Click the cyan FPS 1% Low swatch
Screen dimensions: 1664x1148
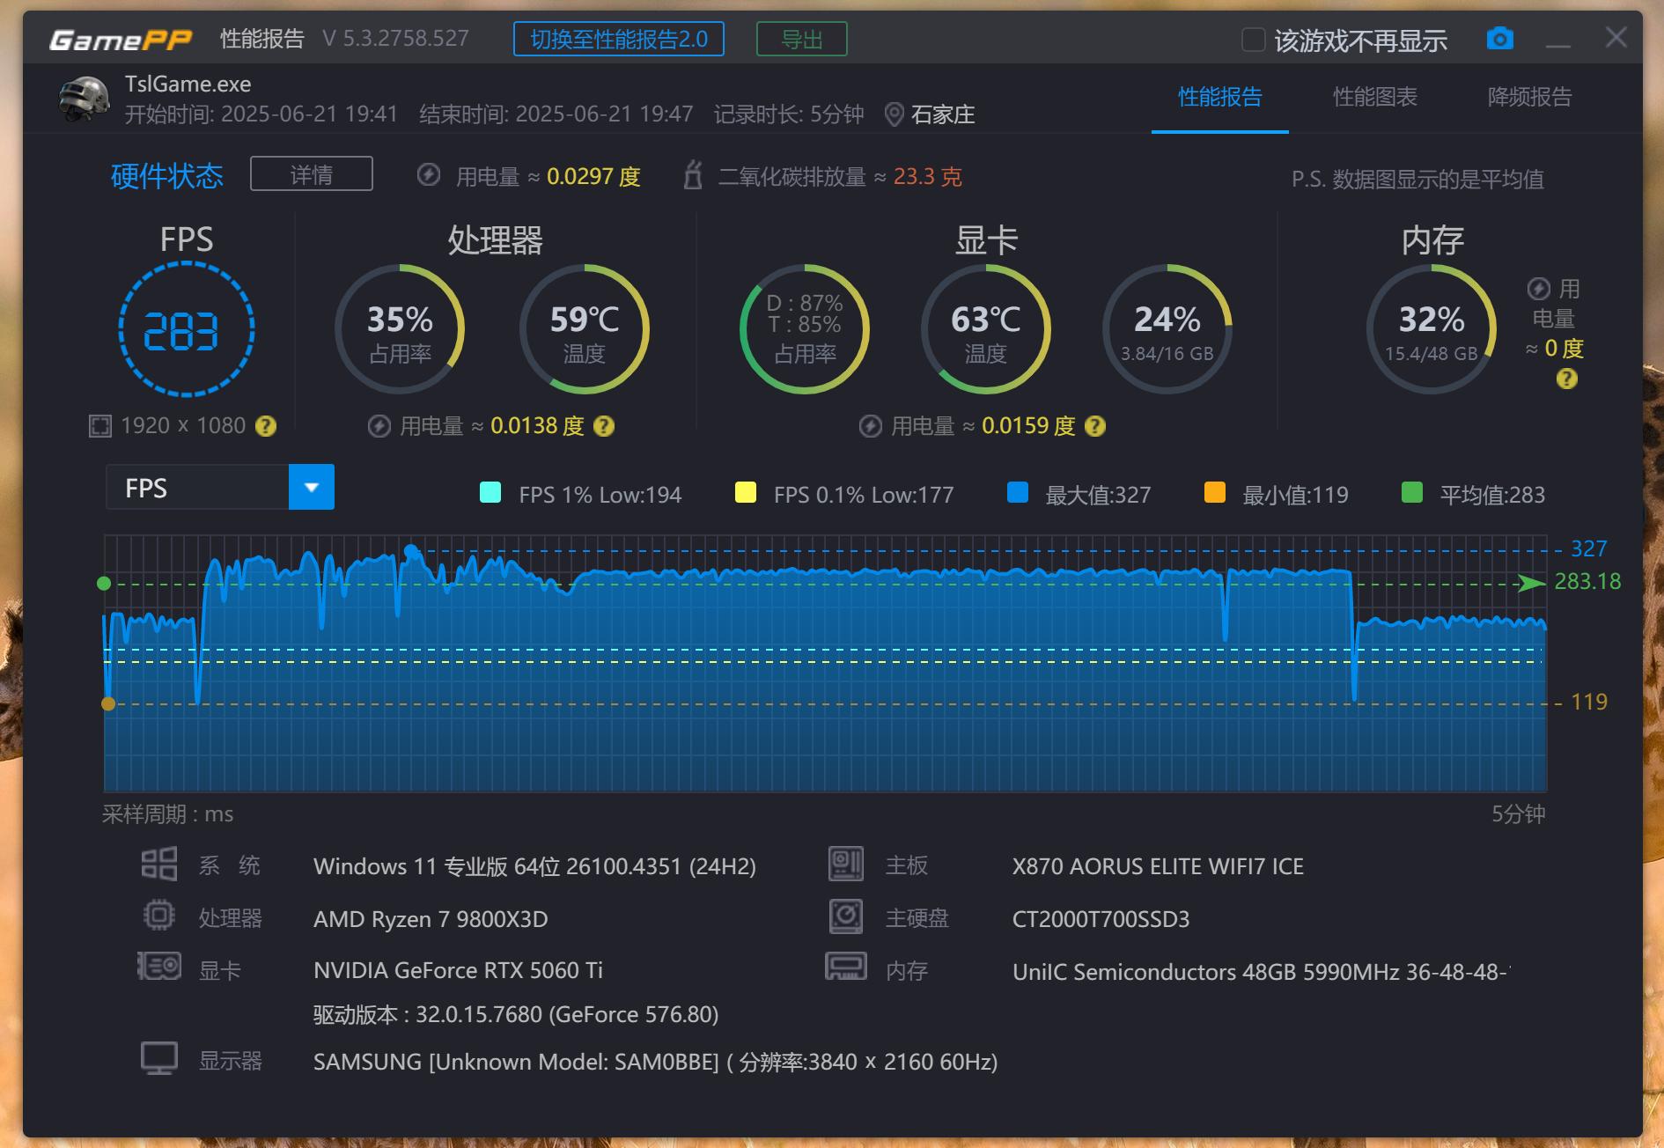click(490, 492)
